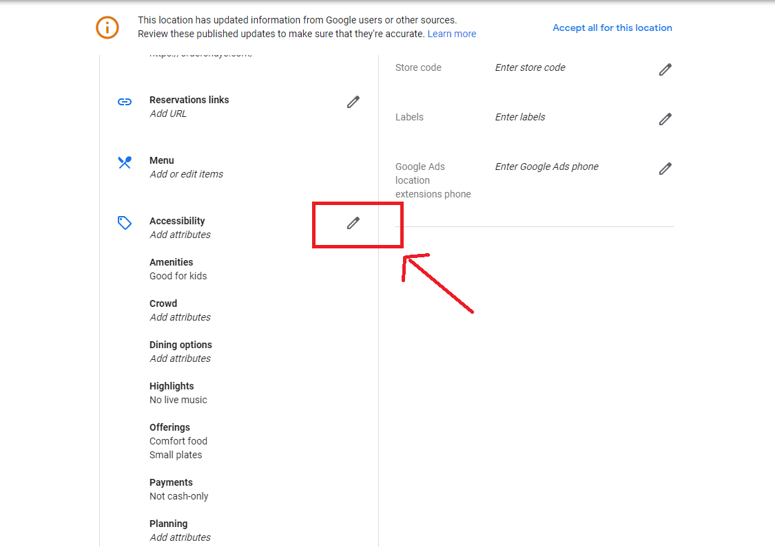Click the Reservations chain-link icon
This screenshot has width=775, height=547.
pos(125,102)
